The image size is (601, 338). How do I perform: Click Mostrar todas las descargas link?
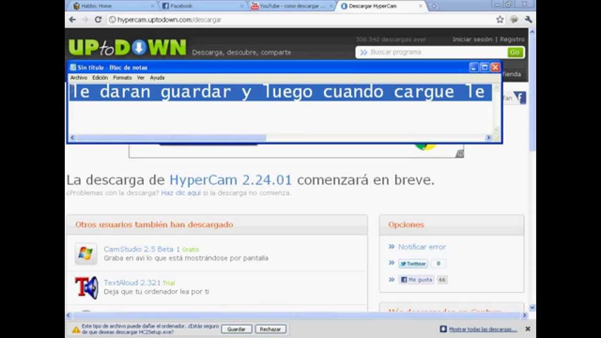pyautogui.click(x=483, y=329)
